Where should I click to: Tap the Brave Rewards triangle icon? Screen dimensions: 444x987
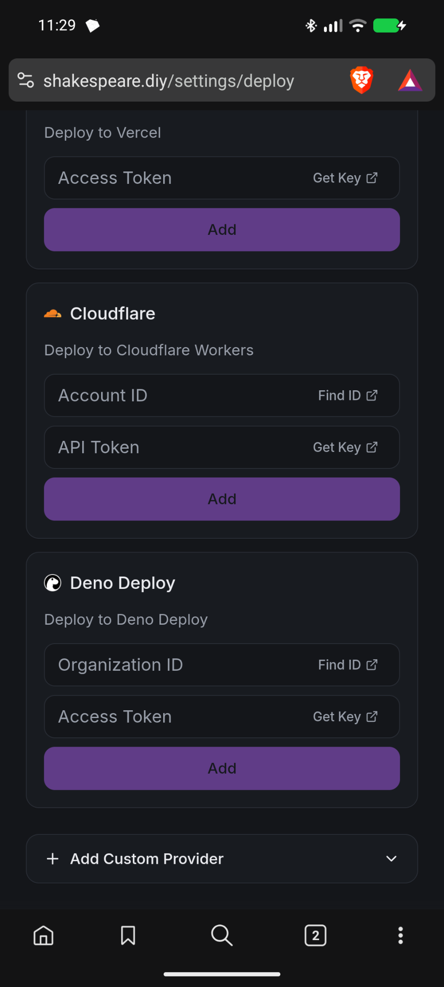click(410, 80)
